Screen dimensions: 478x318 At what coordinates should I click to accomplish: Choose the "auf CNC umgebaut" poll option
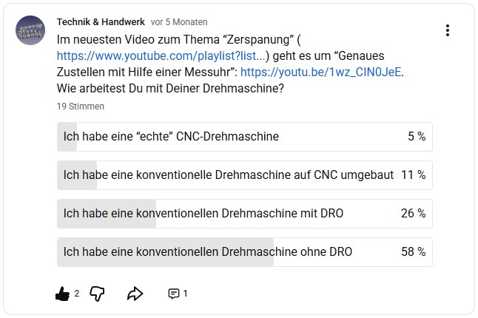point(244,175)
